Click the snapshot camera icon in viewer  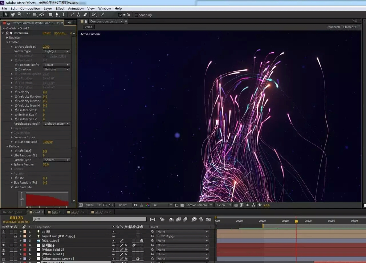pyautogui.click(x=136, y=205)
